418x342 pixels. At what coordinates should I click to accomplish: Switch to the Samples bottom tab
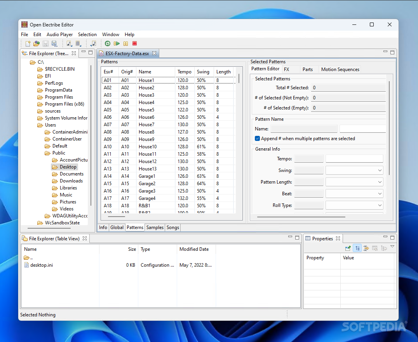[x=155, y=227]
